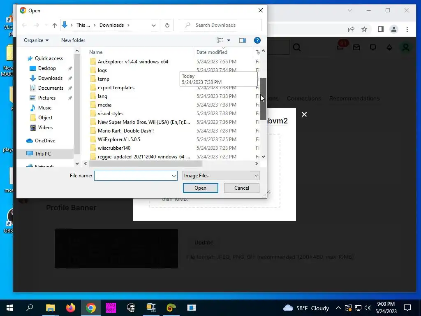Image resolution: width=421 pixels, height=316 pixels.
Task: Open Windows Start menu
Action: pyautogui.click(x=10, y=308)
